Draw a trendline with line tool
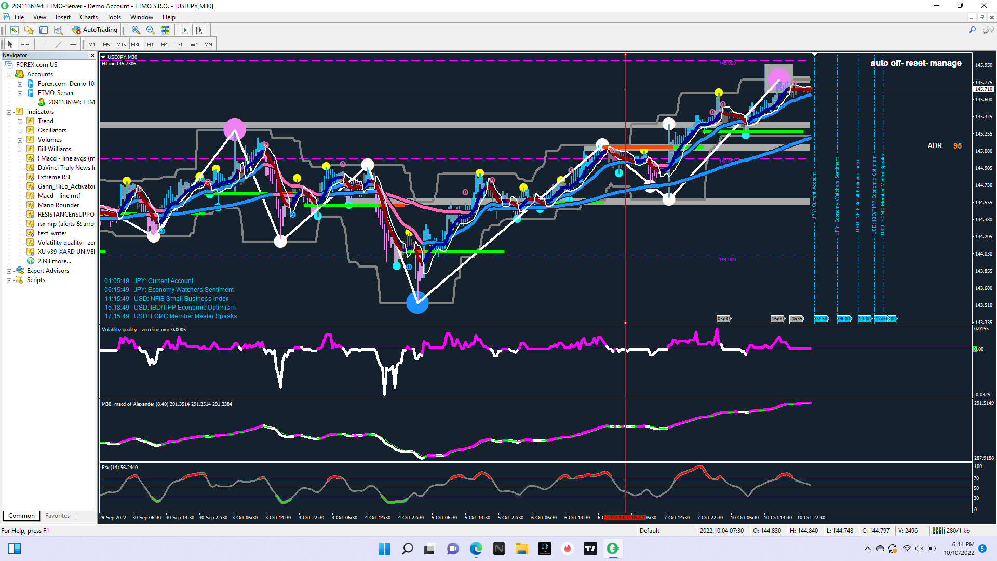Screen dimensions: 997x561 tap(59, 44)
